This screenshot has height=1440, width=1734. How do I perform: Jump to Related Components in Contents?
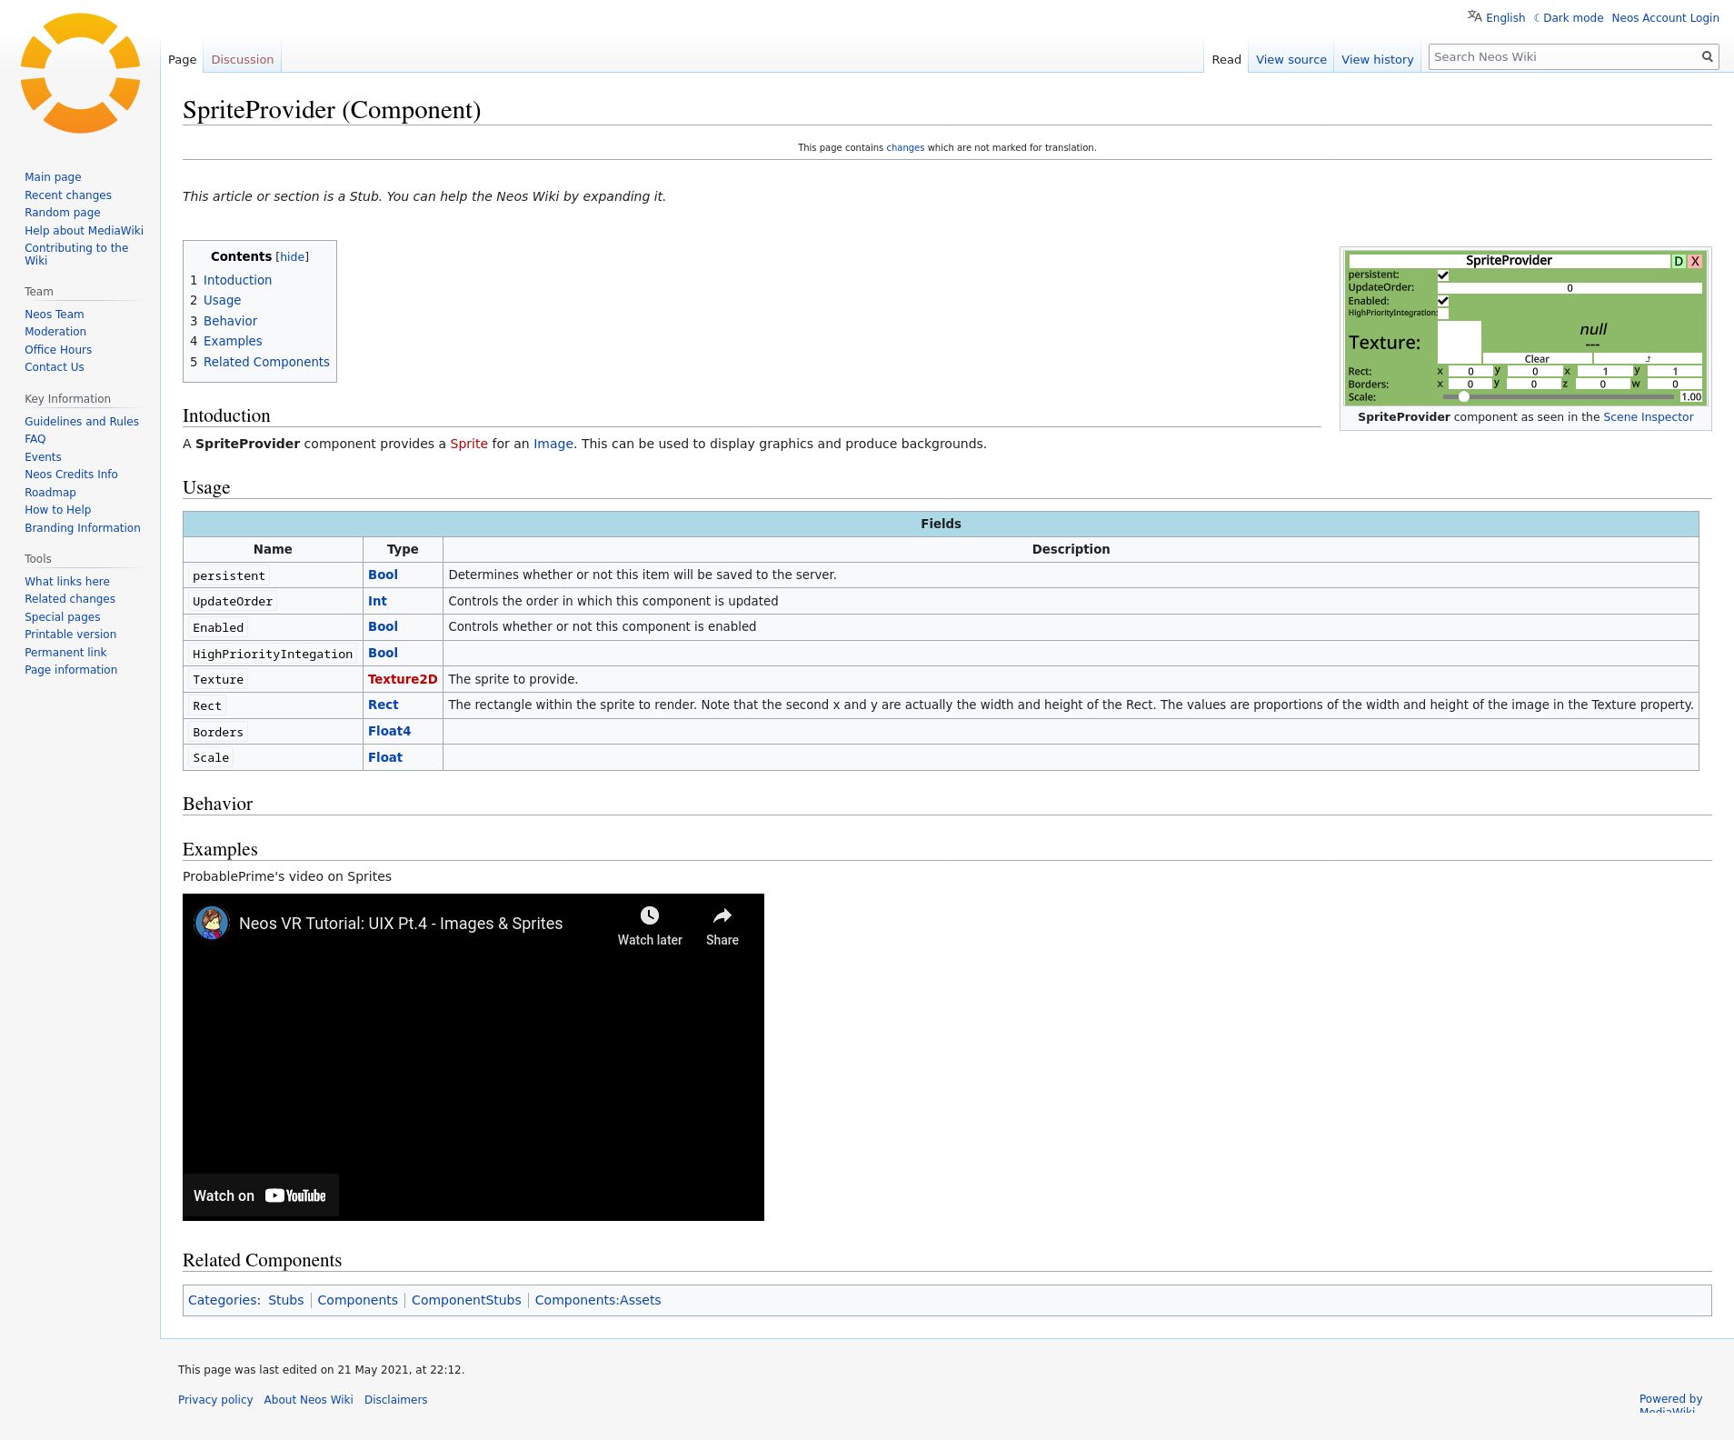[266, 362]
